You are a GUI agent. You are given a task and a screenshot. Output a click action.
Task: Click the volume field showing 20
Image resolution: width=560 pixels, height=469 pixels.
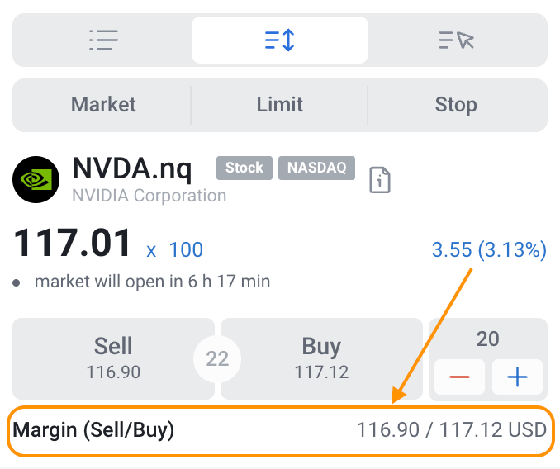[x=487, y=339]
